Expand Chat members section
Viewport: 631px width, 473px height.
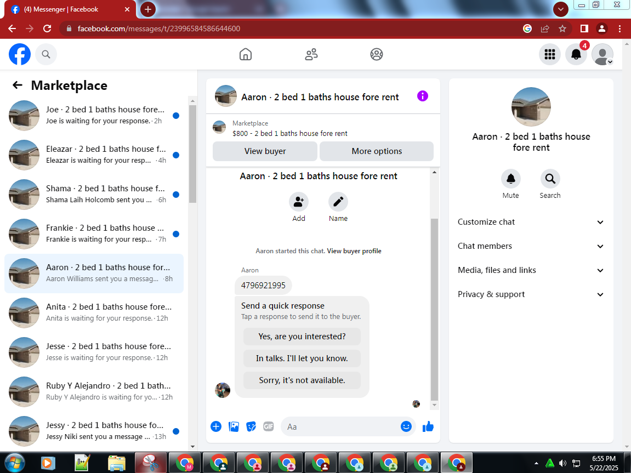tap(531, 246)
